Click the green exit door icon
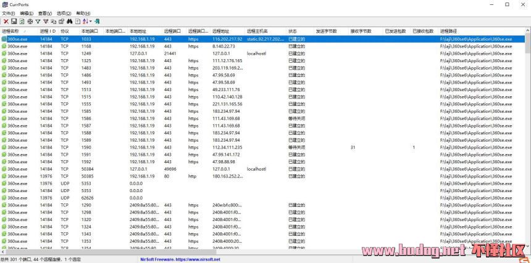 [x=97, y=22]
